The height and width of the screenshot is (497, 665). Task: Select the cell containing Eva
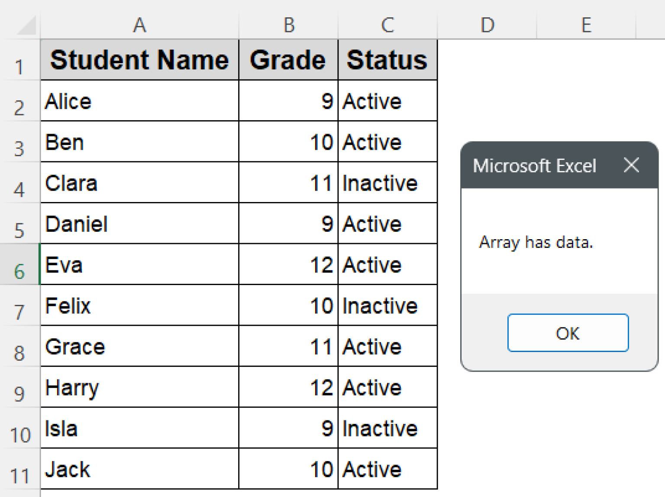click(x=139, y=265)
